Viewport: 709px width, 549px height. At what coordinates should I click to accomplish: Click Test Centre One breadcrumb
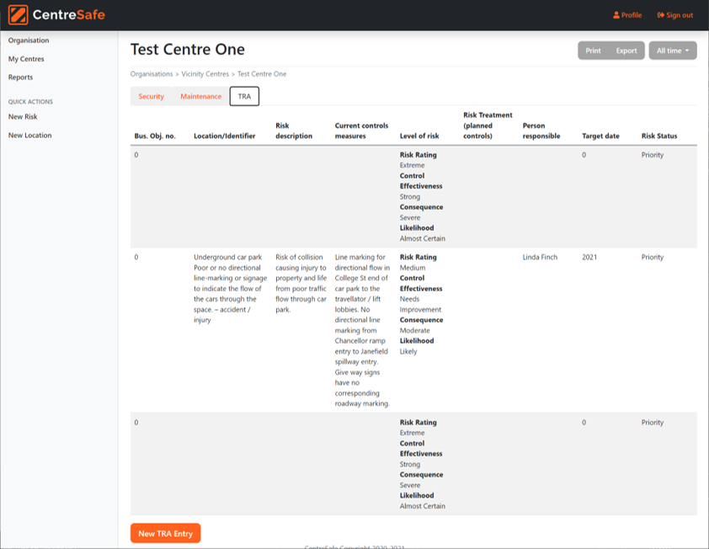[x=262, y=74]
